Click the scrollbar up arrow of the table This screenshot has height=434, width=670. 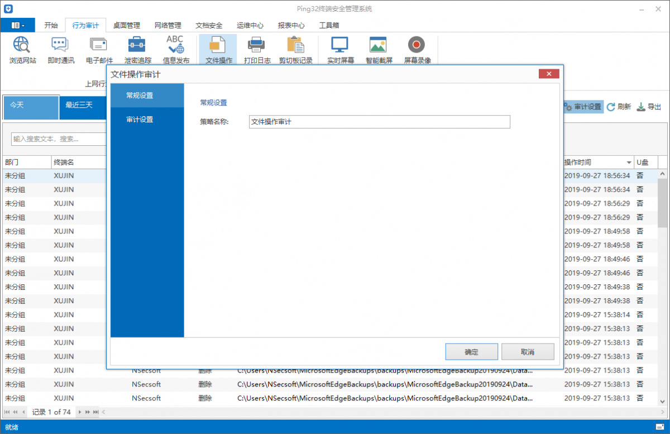663,174
